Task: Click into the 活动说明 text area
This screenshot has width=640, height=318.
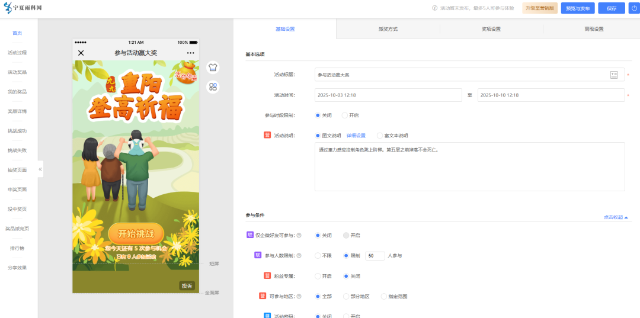Action: 469,166
